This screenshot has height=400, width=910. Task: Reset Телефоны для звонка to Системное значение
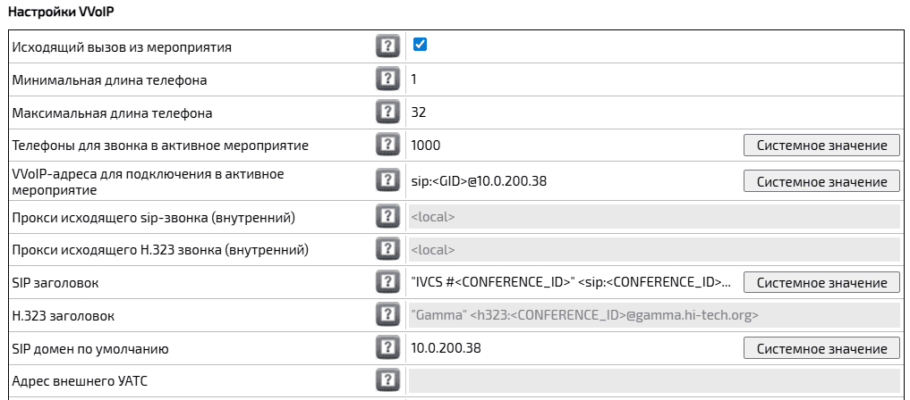point(821,146)
